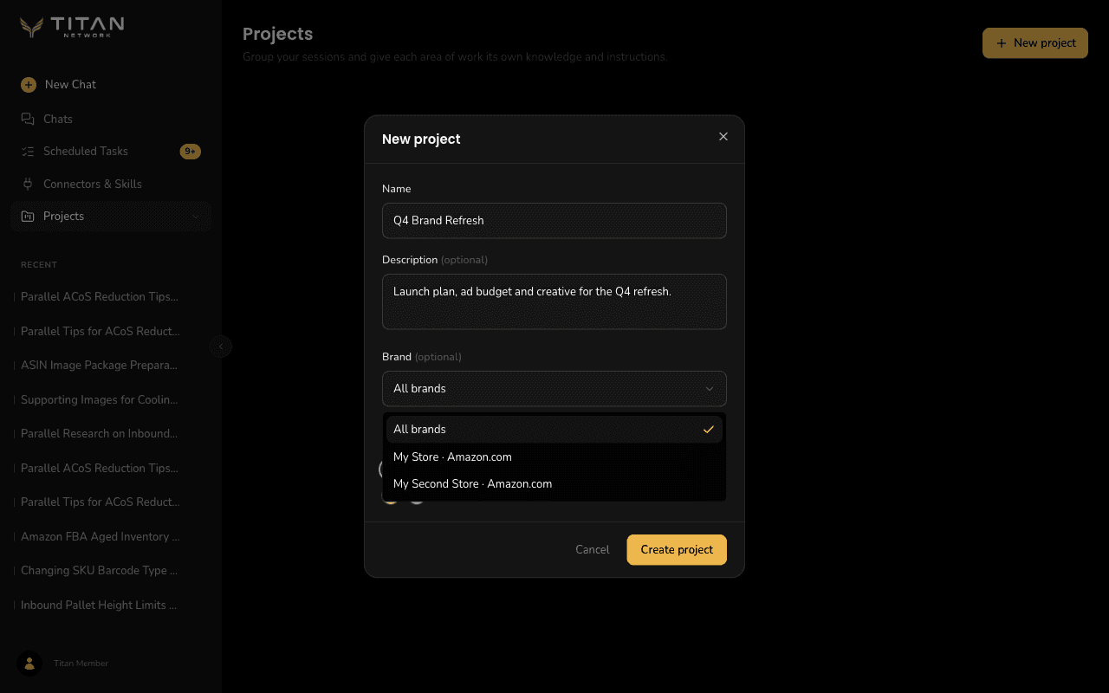Click the Projects folder icon in the sidebar

pyautogui.click(x=28, y=217)
